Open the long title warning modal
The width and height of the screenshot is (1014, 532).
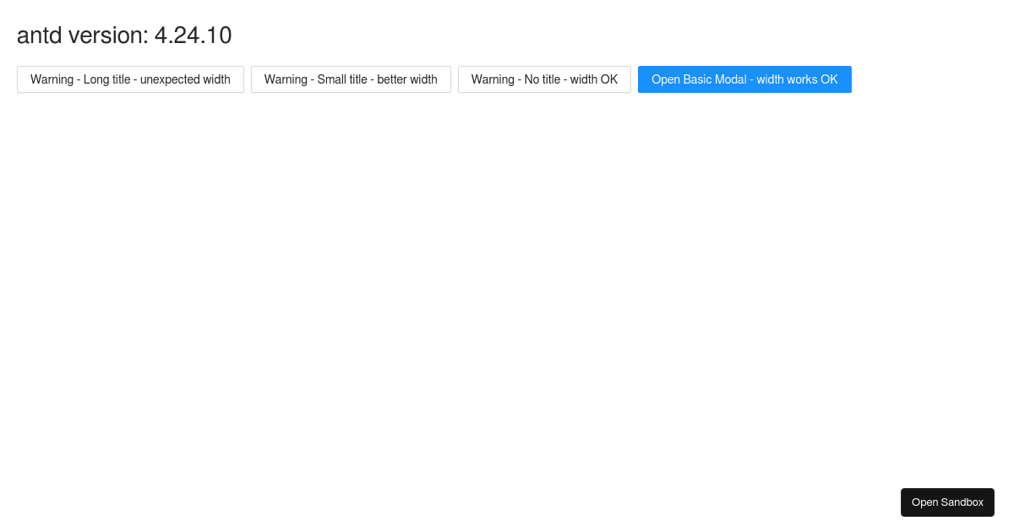tap(130, 79)
